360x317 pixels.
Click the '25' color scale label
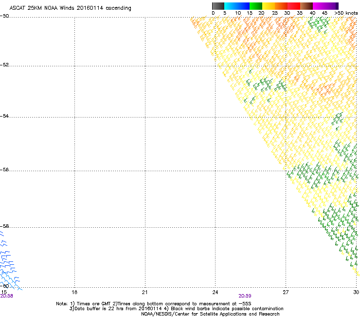pos(275,13)
